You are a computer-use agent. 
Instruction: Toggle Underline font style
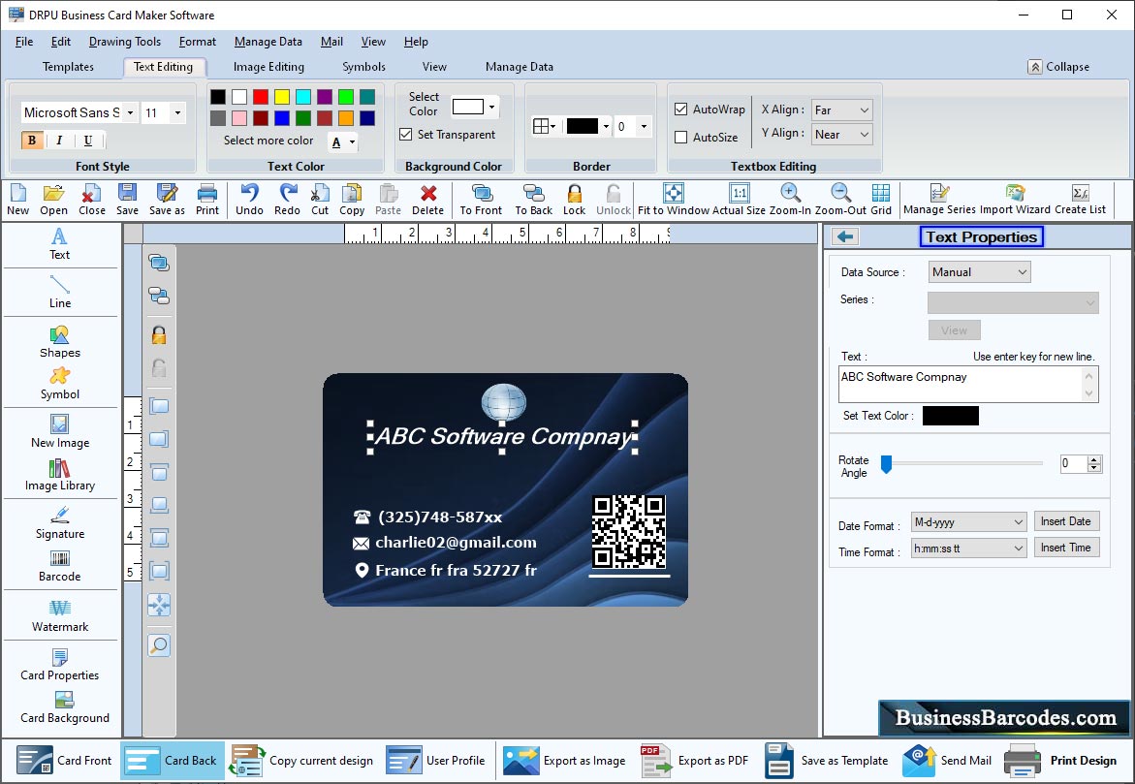87,141
